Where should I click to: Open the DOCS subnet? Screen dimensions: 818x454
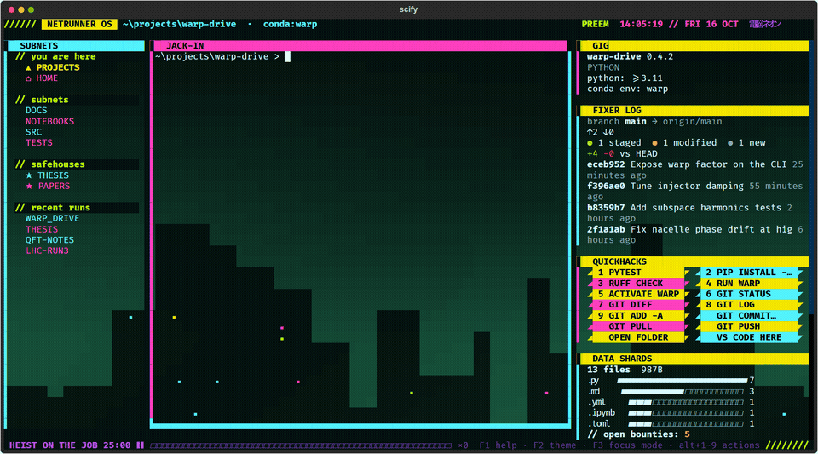36,111
